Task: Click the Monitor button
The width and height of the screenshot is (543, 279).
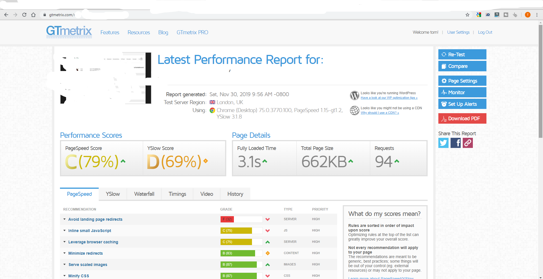Action: coord(462,92)
